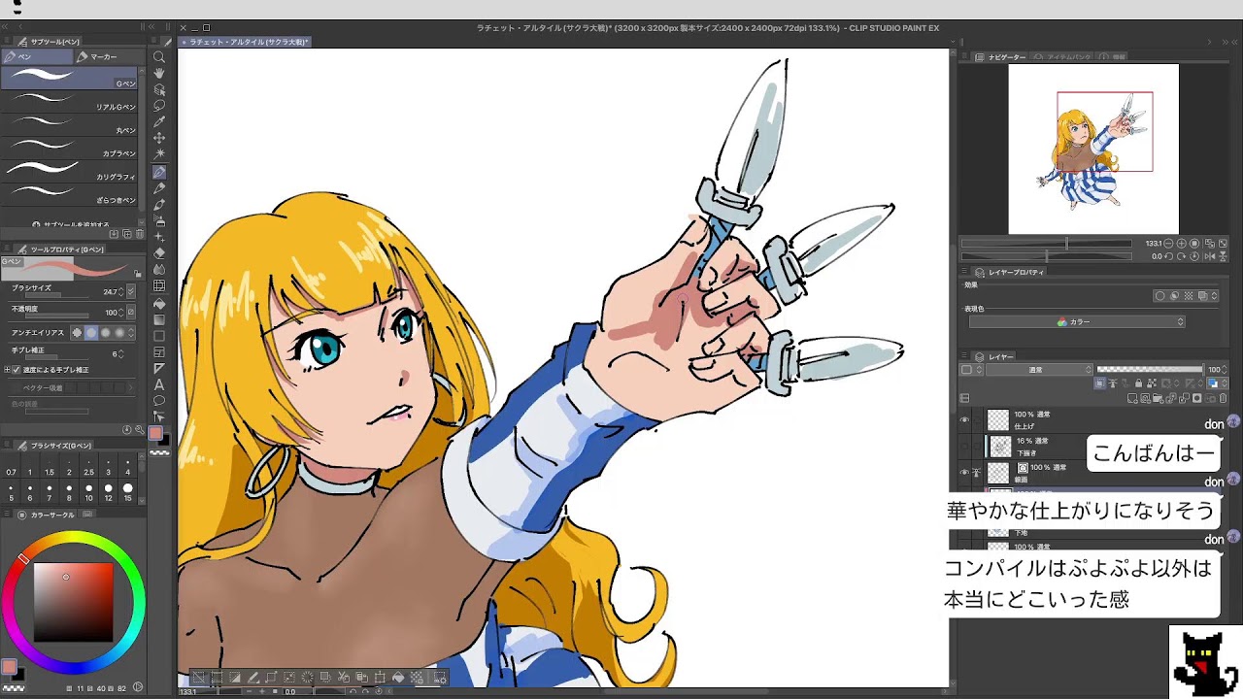Toggle visibility of 下描き layer
The image size is (1243, 699).
964,447
